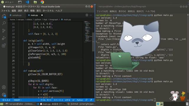Open the Source Control view
This screenshot has width=189, height=106.
4,31
